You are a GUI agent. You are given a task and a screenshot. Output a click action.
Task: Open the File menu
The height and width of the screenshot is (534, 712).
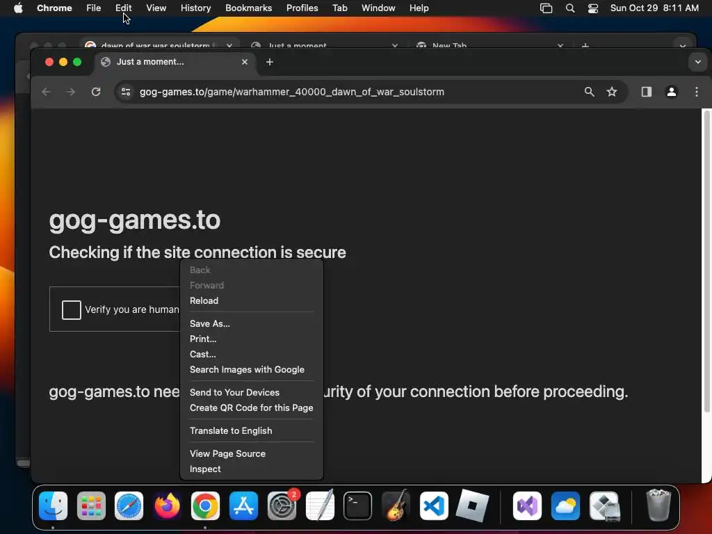coord(94,8)
